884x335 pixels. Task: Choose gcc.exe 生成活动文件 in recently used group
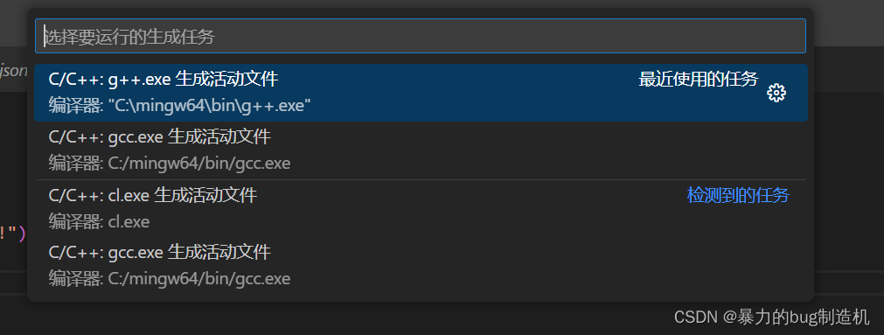pos(421,150)
